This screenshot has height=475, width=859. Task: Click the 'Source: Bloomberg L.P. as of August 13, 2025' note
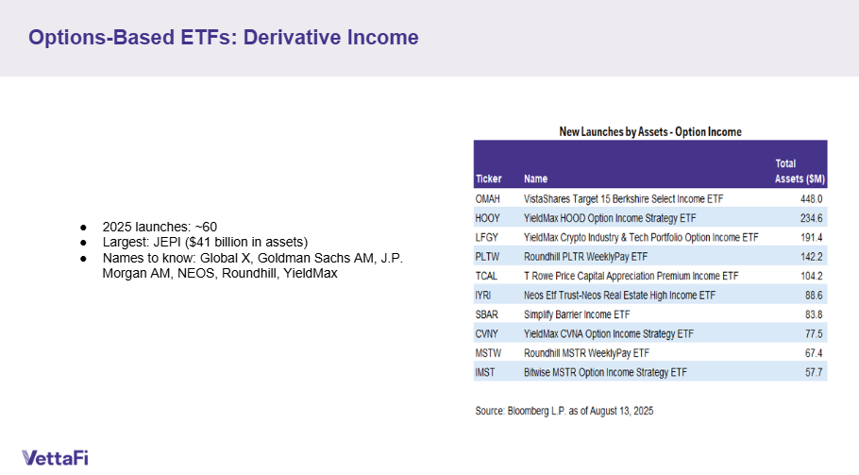coord(564,411)
